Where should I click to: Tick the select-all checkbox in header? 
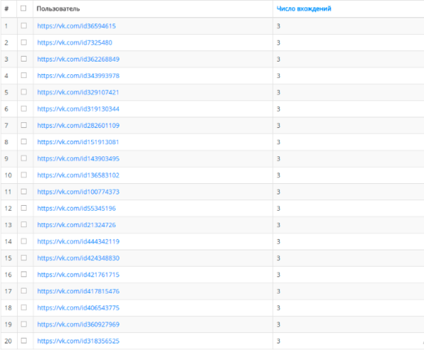[x=23, y=8]
